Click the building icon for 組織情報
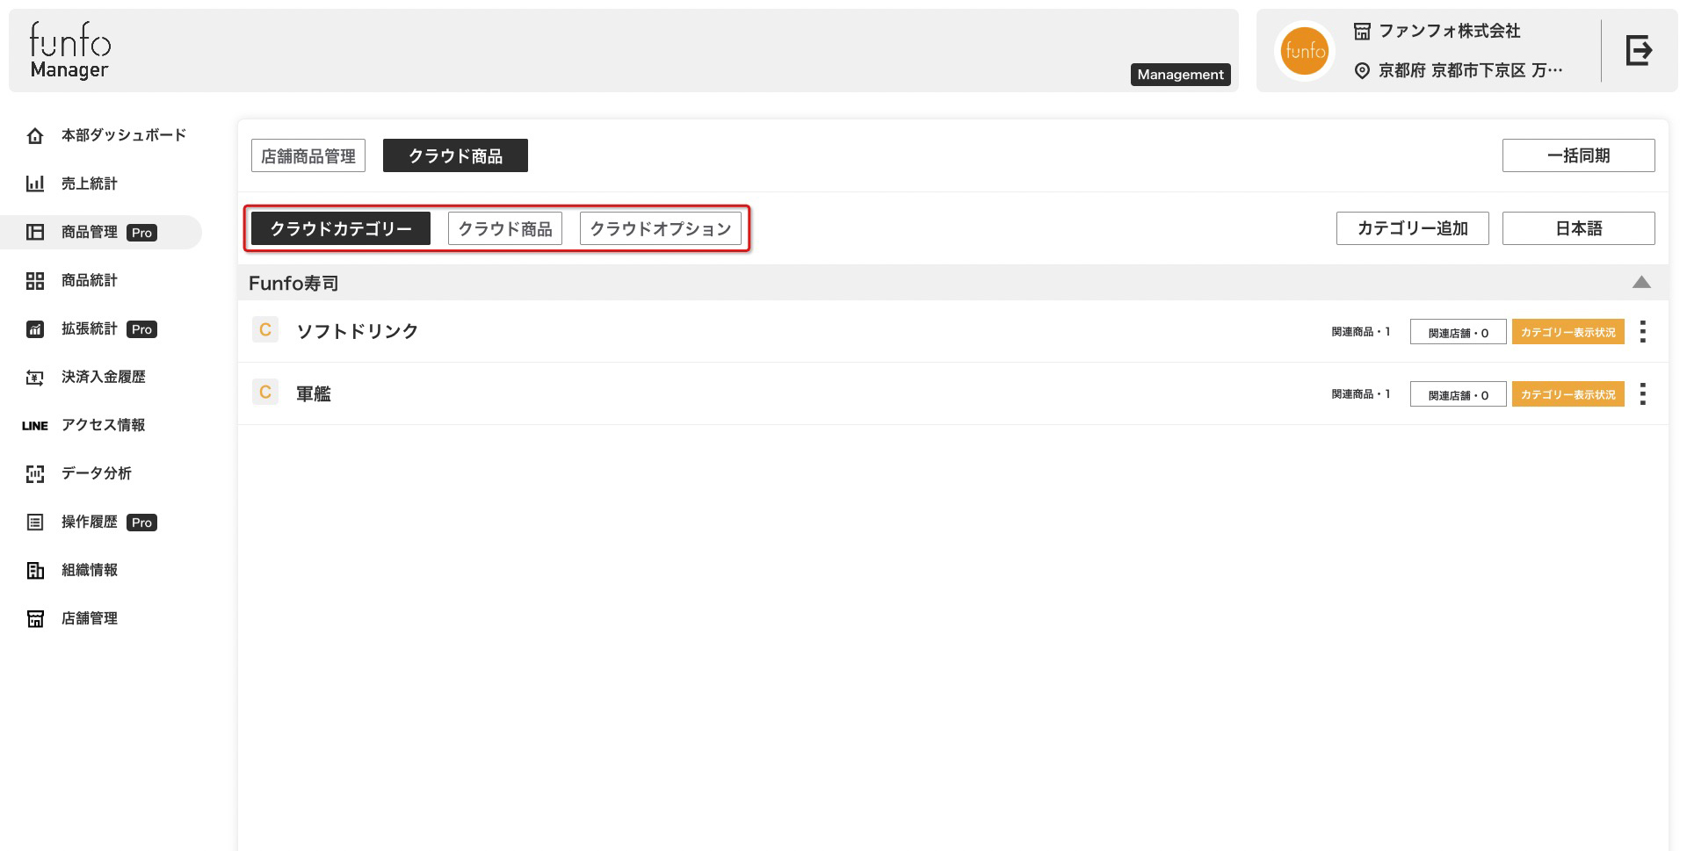1687x851 pixels. (x=35, y=571)
